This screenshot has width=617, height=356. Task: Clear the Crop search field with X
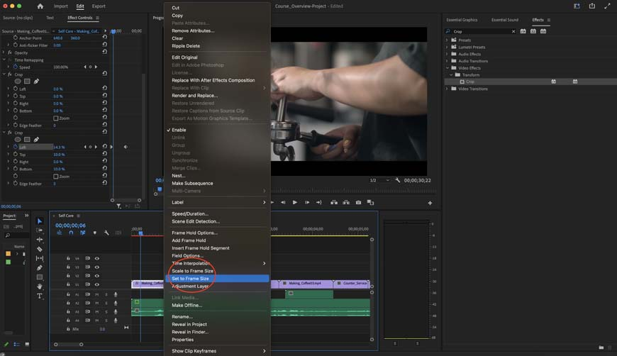pyautogui.click(x=513, y=31)
